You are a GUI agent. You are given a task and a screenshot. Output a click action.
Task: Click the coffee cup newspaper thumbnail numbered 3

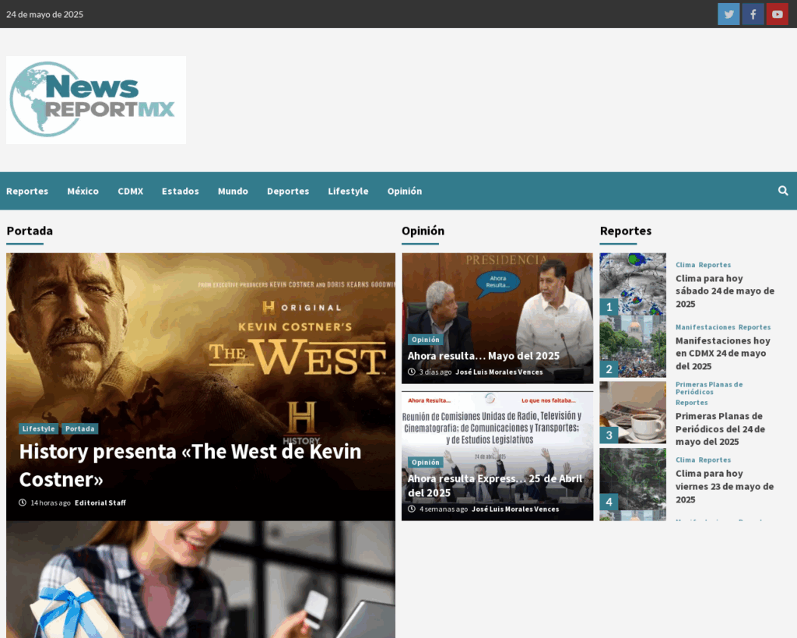tap(633, 411)
